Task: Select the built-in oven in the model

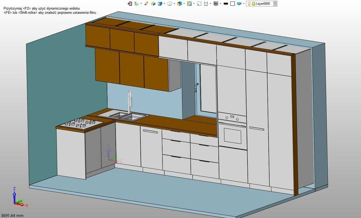Action: 232,134
